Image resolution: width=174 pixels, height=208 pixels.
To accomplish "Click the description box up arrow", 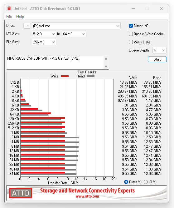I will (106, 59).
